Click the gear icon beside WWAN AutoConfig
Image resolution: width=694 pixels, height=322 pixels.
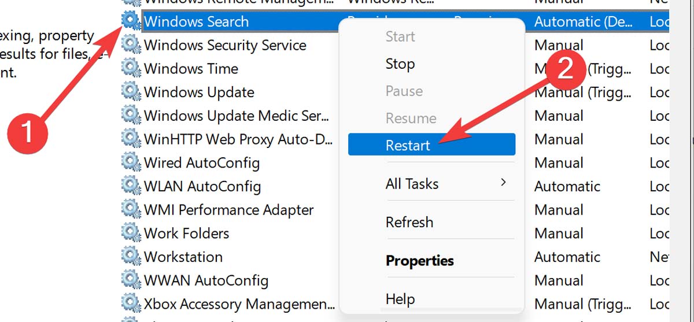131,281
